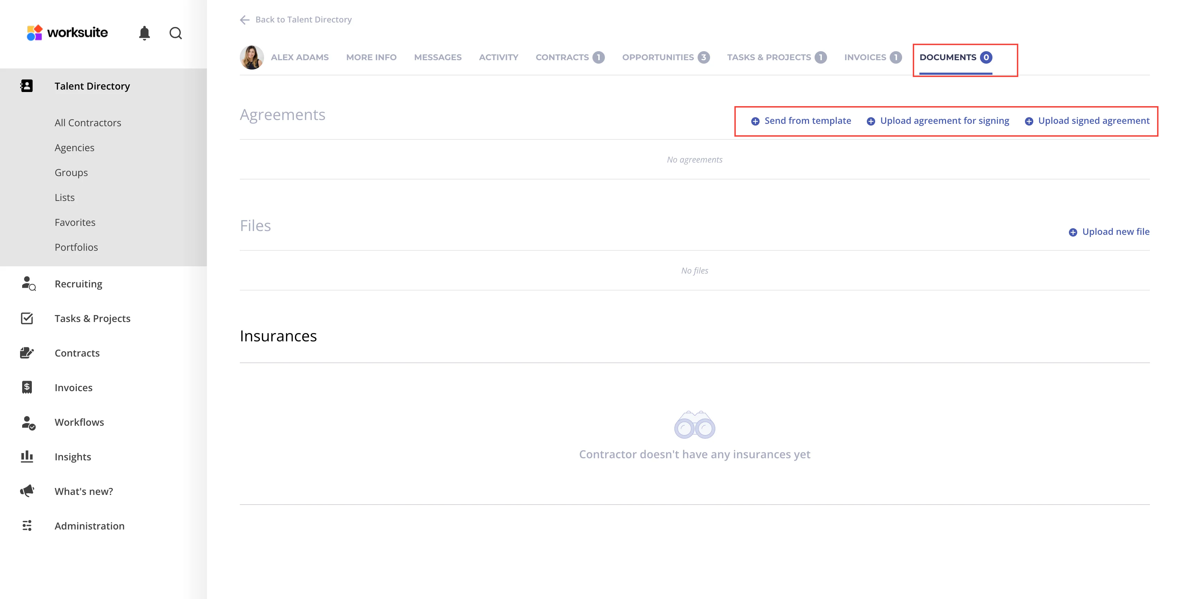The height and width of the screenshot is (599, 1180).
Task: Click the Administration sliders icon
Action: 27,525
